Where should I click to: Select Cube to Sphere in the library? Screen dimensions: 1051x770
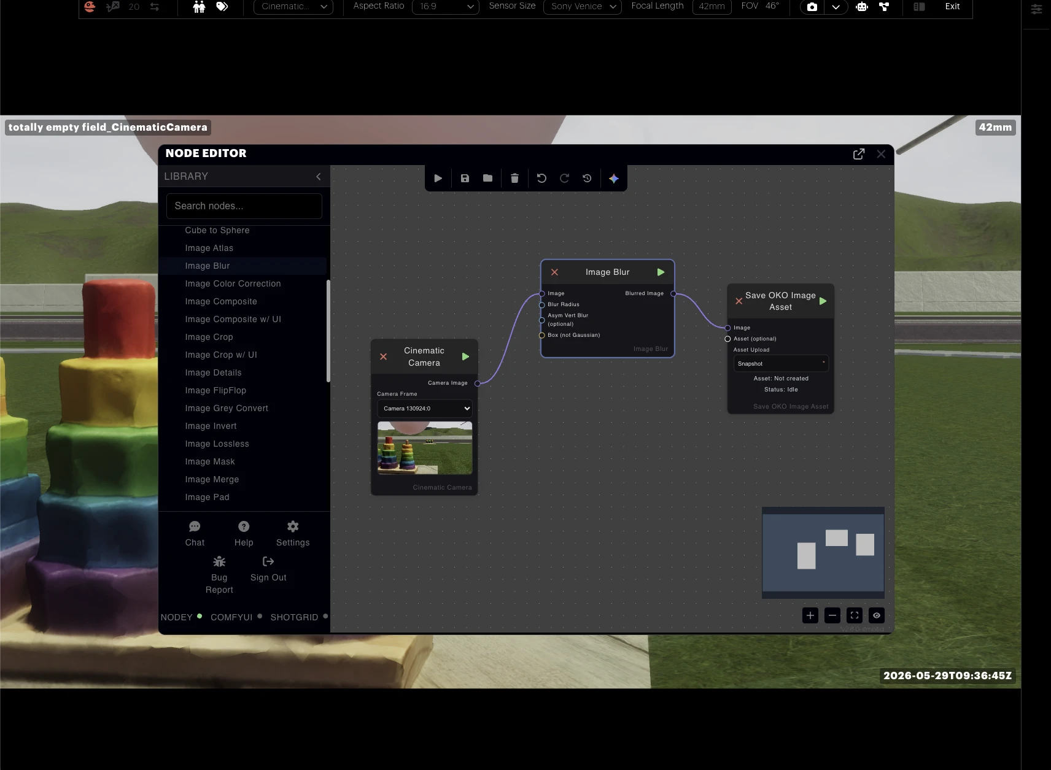point(217,231)
